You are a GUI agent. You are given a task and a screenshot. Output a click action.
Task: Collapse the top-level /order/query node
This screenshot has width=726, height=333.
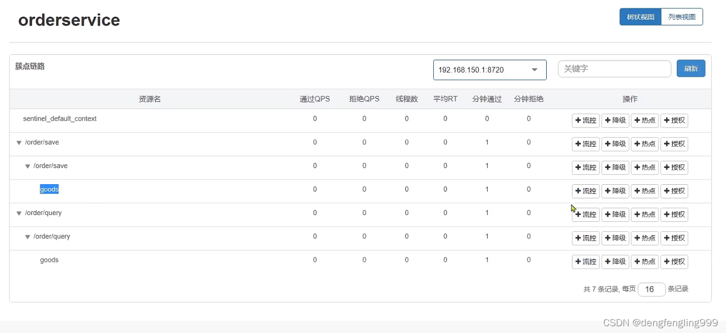19,213
